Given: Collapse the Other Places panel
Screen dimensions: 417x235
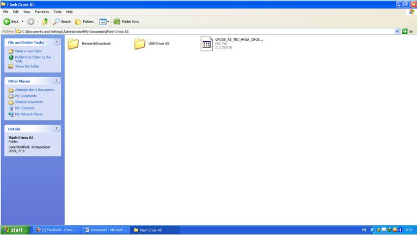Looking at the screenshot, I should tap(57, 81).
